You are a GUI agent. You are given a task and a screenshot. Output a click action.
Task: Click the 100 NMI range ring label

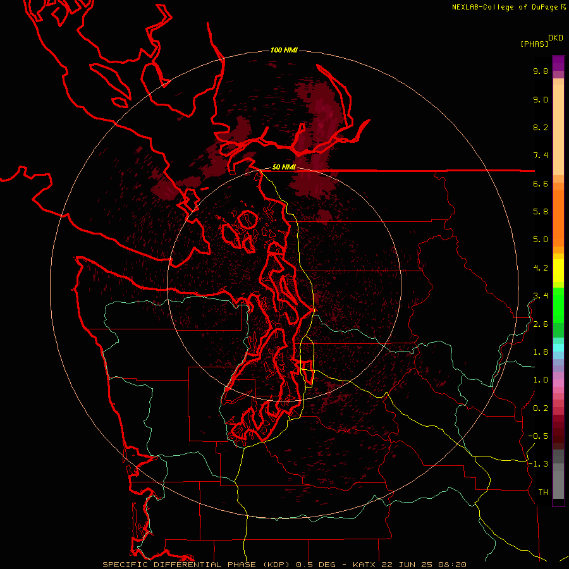(284, 50)
